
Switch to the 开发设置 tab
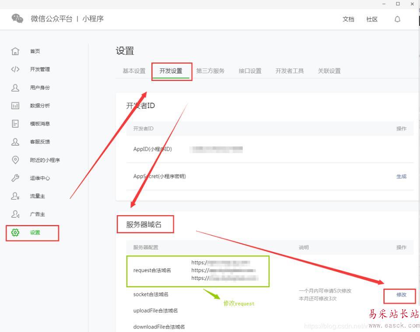[x=171, y=71]
